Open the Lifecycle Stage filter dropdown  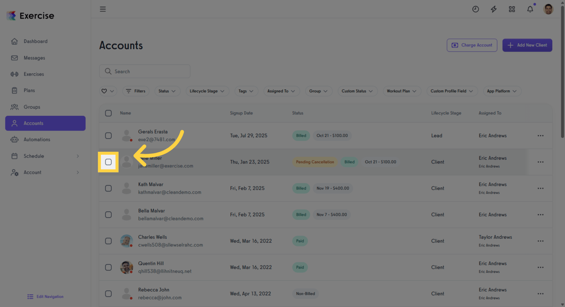tap(207, 91)
